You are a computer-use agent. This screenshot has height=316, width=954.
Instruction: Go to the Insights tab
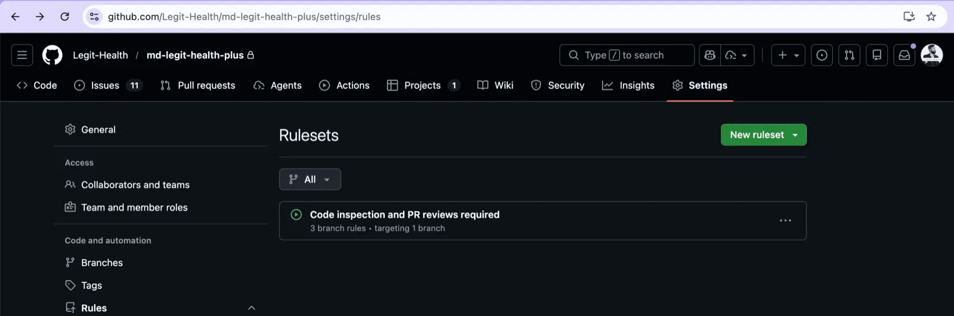628,85
